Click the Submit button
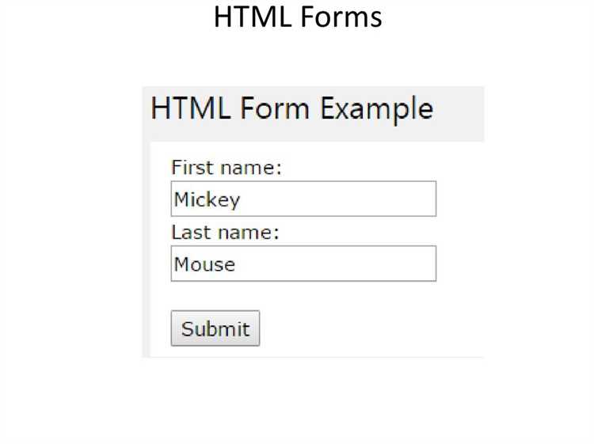The image size is (594, 444). [215, 328]
